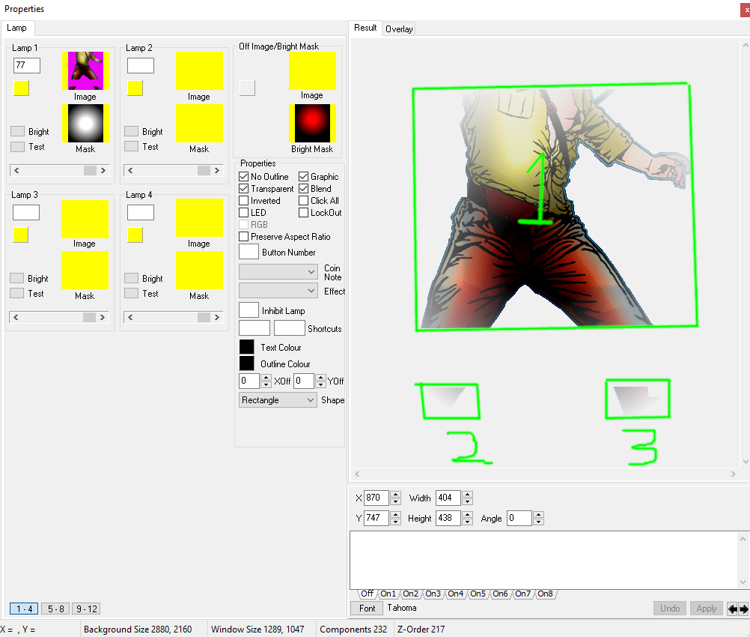Select the On8 state tab
750x637 pixels.
(545, 594)
